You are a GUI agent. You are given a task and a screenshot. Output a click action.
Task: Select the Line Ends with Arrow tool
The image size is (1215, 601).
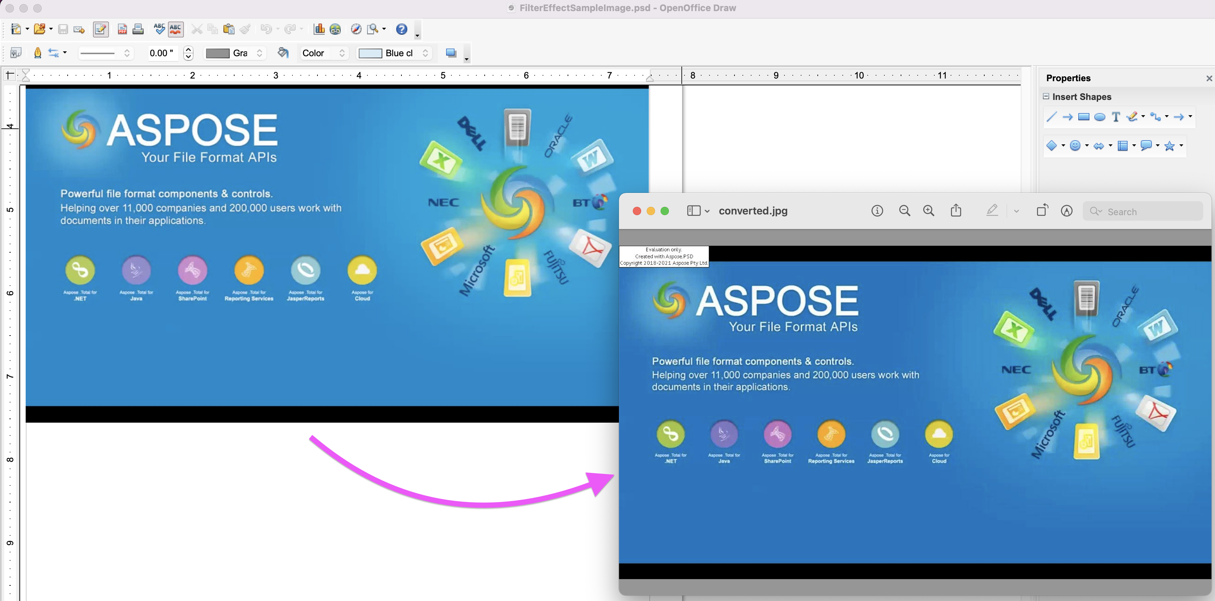[x=1067, y=117]
